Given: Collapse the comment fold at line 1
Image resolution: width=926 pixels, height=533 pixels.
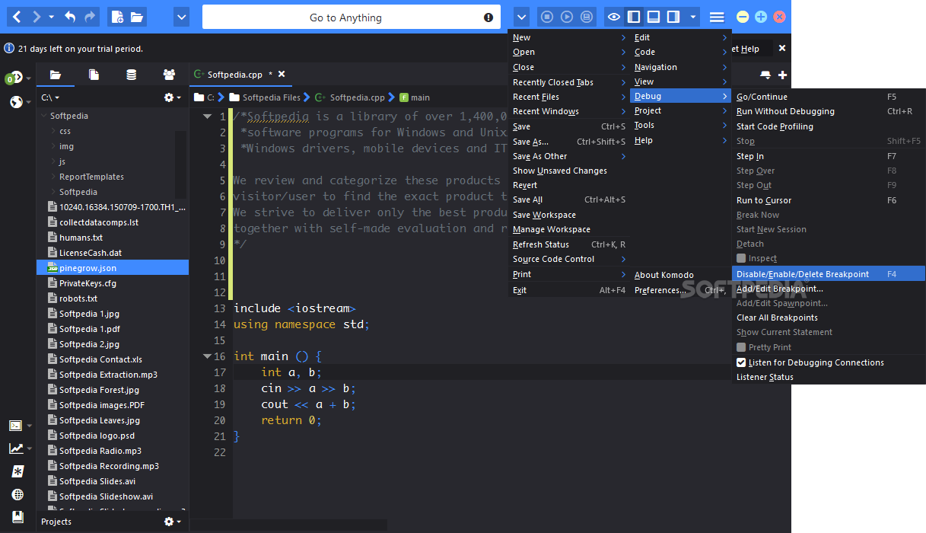Looking at the screenshot, I should coord(207,116).
